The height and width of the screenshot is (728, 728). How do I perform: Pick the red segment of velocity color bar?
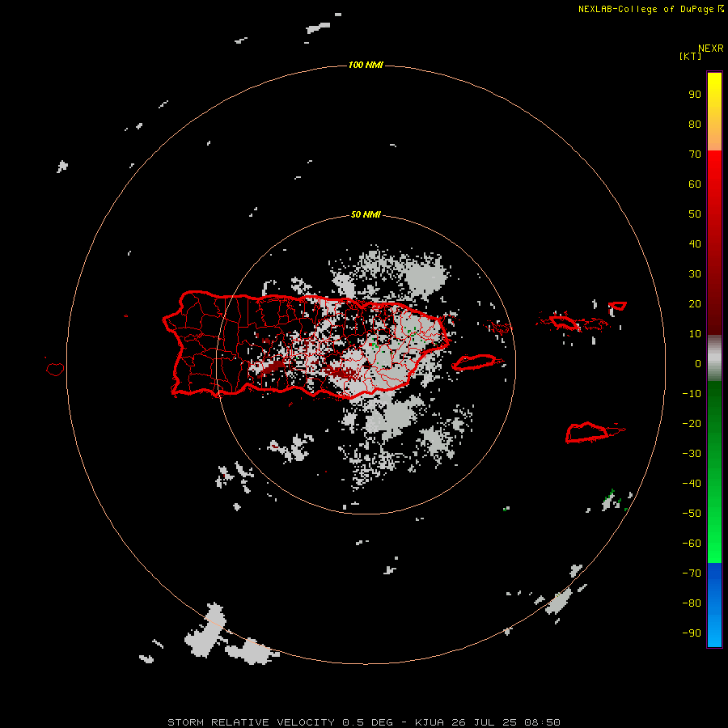tap(714, 243)
